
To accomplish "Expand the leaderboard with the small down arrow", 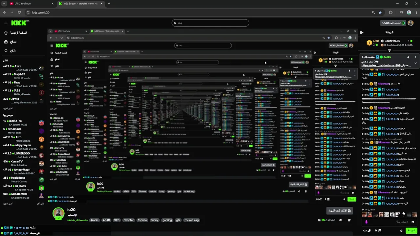I will click(389, 50).
